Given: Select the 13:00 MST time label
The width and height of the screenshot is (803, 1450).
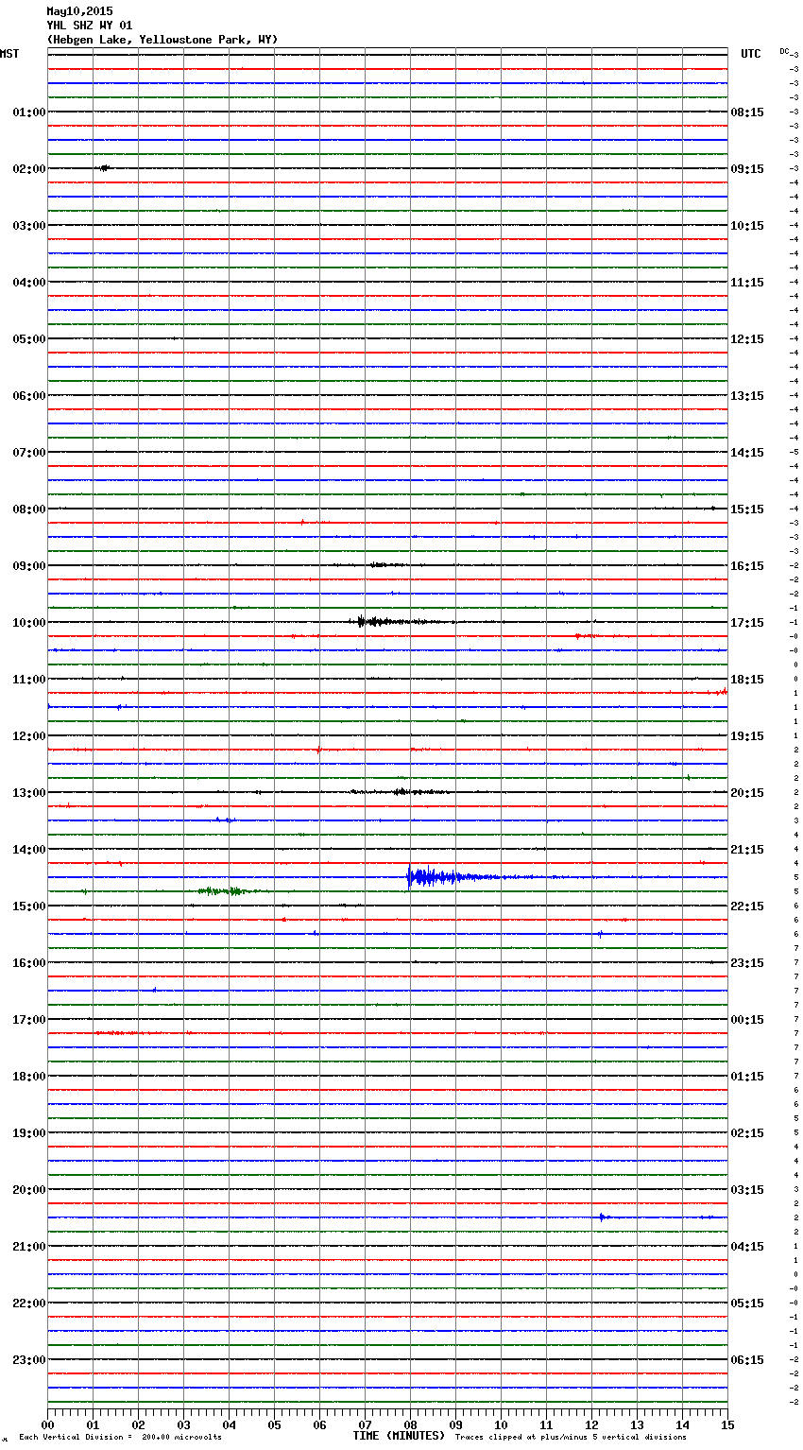Looking at the screenshot, I should click(x=29, y=793).
